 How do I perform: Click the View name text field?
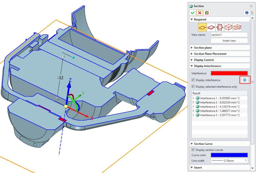pyautogui.click(x=229, y=35)
